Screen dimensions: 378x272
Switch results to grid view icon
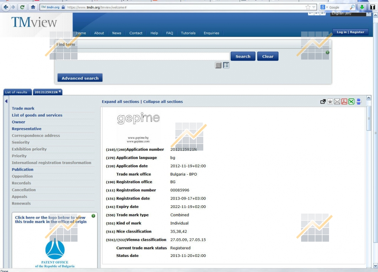pos(218,65)
